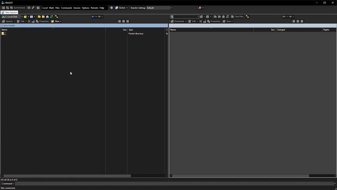The width and height of the screenshot is (337, 190).
Task: Expand the Queue dropdown arrow
Action: [x=127, y=8]
